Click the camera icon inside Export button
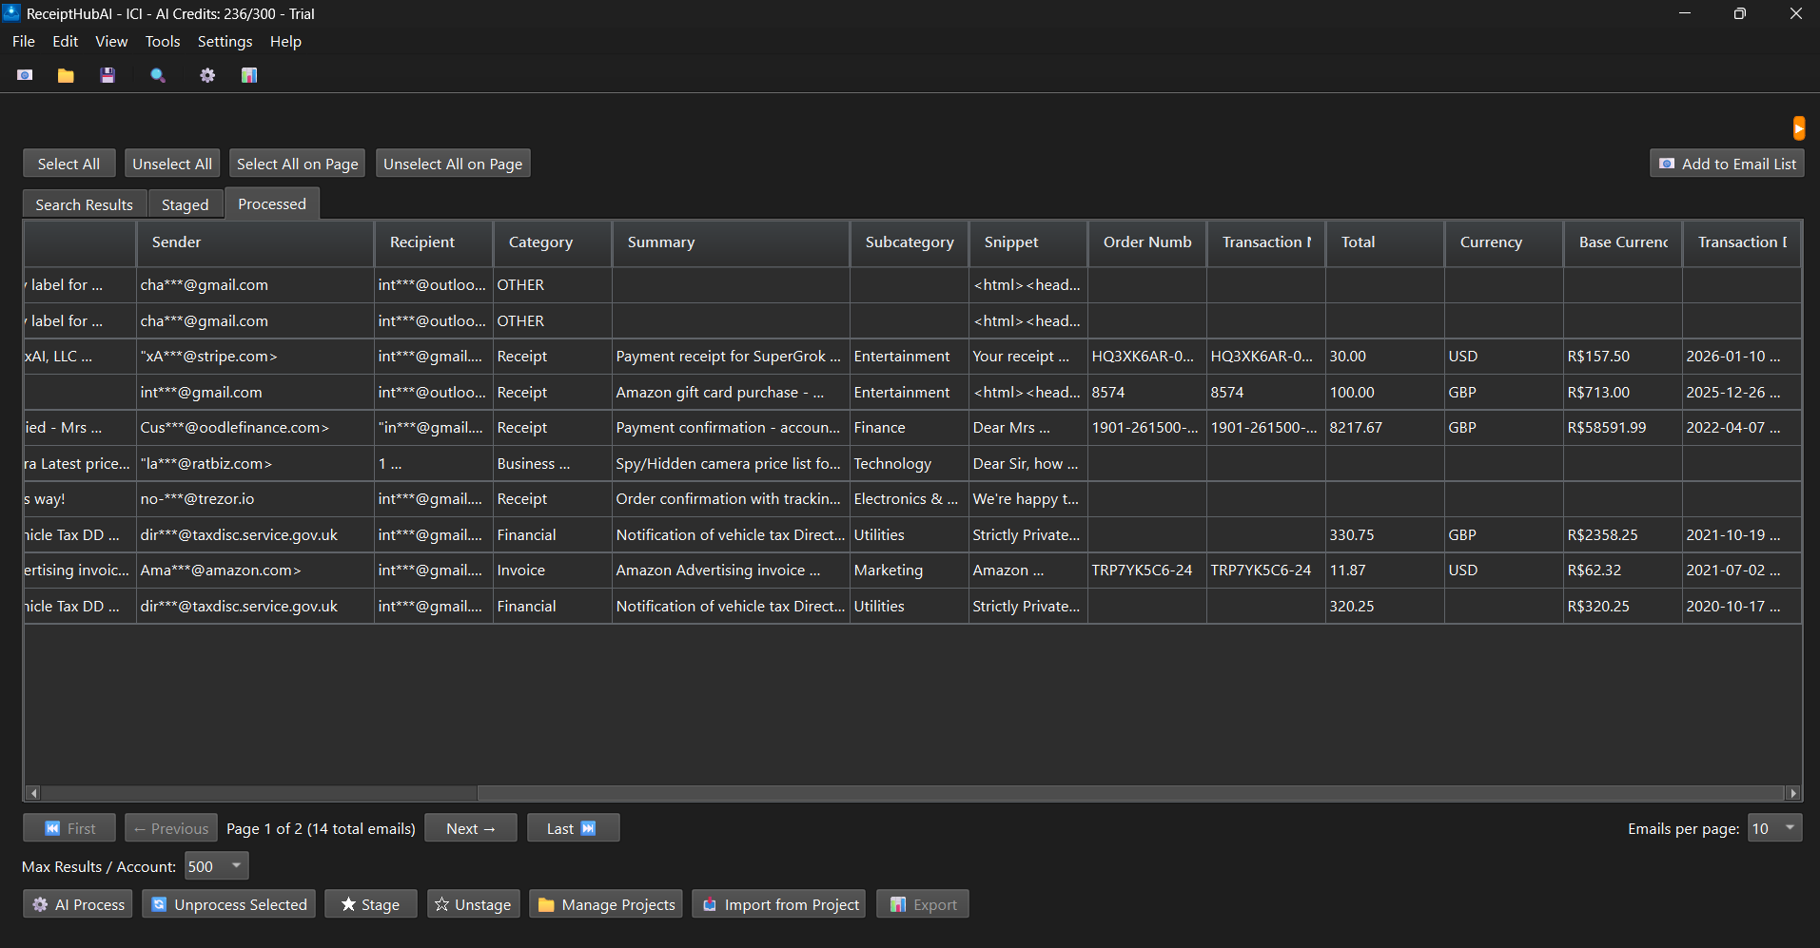This screenshot has height=948, width=1820. click(898, 903)
